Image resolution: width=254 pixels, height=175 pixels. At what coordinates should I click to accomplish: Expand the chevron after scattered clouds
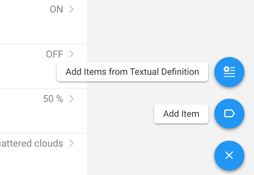click(72, 143)
